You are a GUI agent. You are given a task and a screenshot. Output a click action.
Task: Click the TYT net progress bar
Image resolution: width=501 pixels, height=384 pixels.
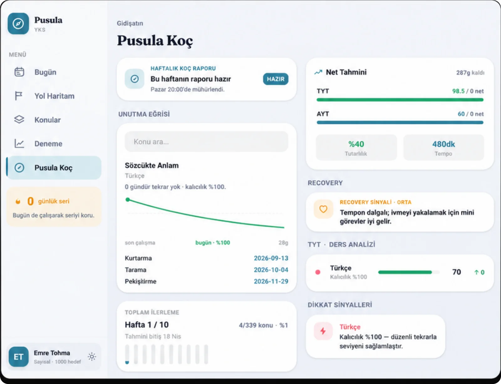pyautogui.click(x=400, y=100)
